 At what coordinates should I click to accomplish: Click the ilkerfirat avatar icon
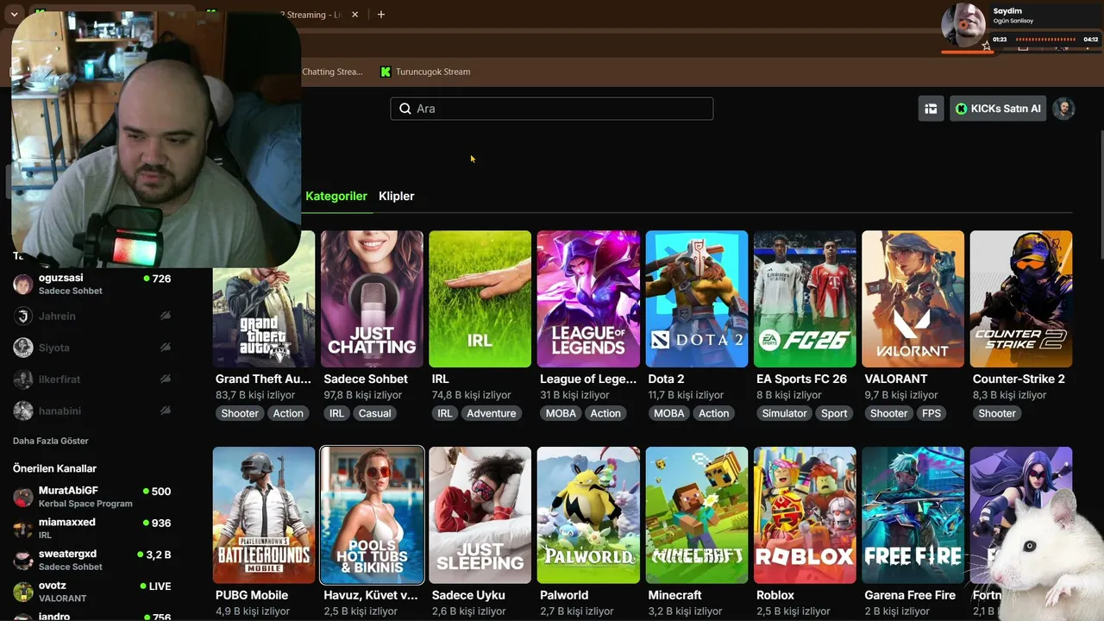[x=23, y=379]
